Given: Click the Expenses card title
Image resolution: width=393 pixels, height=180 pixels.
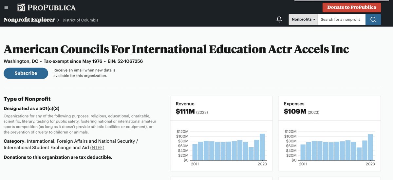Looking at the screenshot, I should pos(294,104).
